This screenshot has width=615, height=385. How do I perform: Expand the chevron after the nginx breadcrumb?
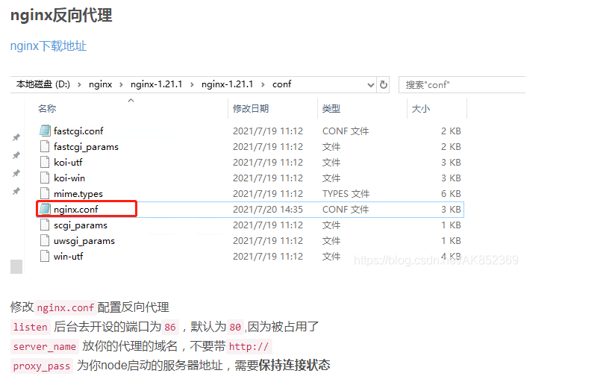click(121, 84)
